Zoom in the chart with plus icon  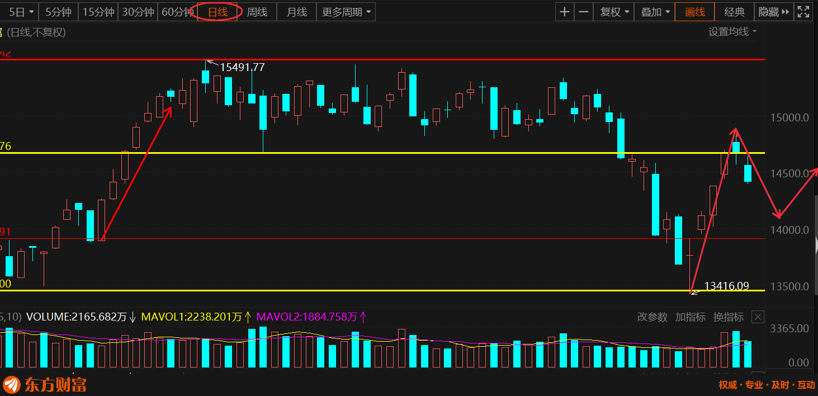pos(565,12)
